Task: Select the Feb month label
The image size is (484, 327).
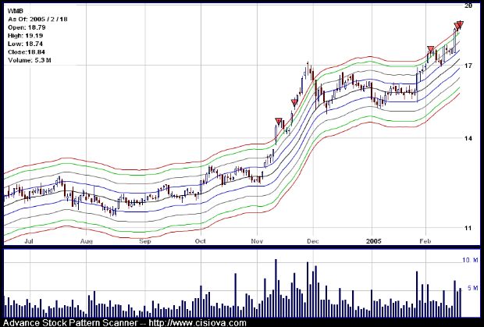Action: 425,241
